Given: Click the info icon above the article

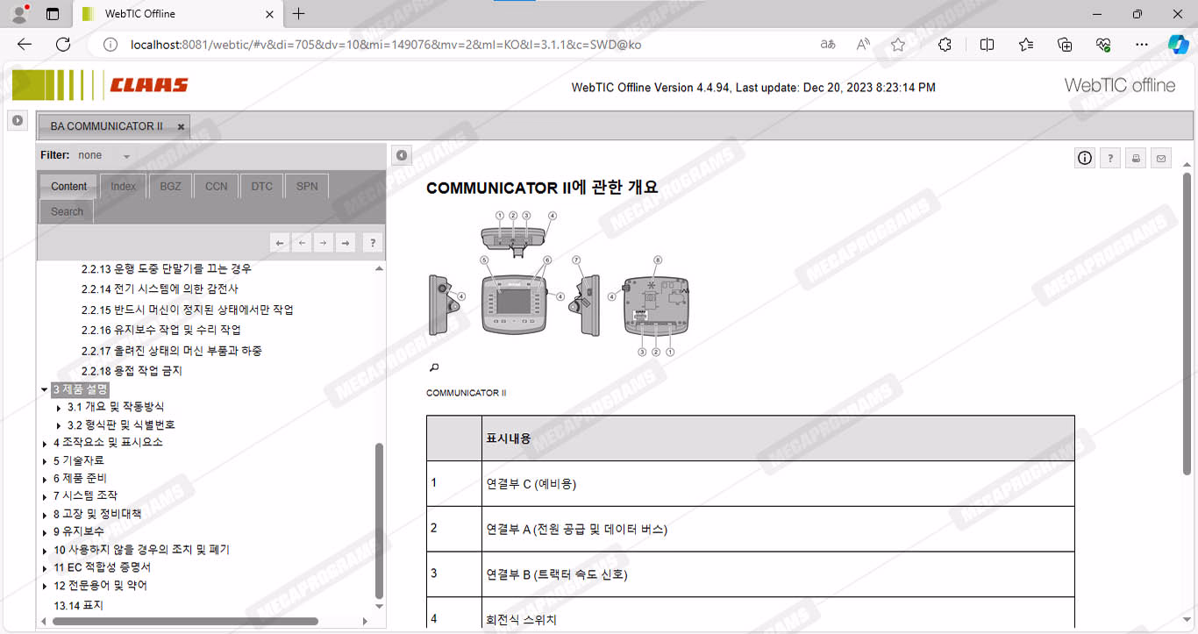Looking at the screenshot, I should pyautogui.click(x=1085, y=158).
